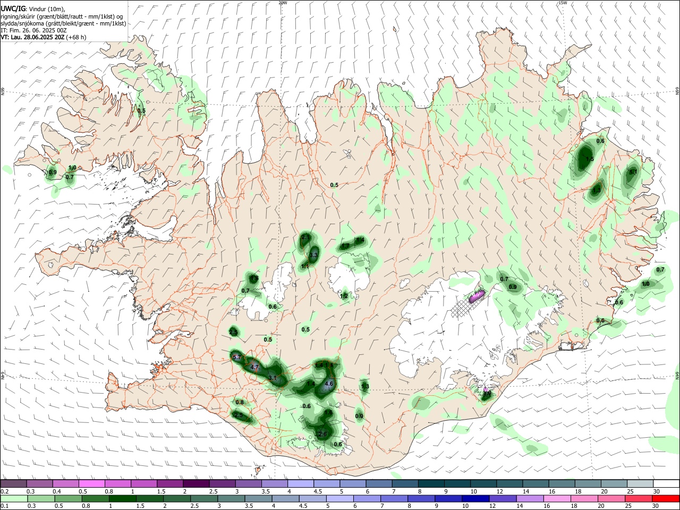This screenshot has width=680, height=510.
Task: Select the 15W longitude label
Action: [563, 3]
